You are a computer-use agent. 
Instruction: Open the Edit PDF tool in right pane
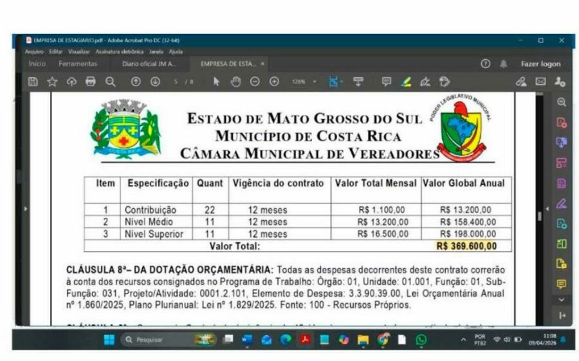[x=561, y=183]
